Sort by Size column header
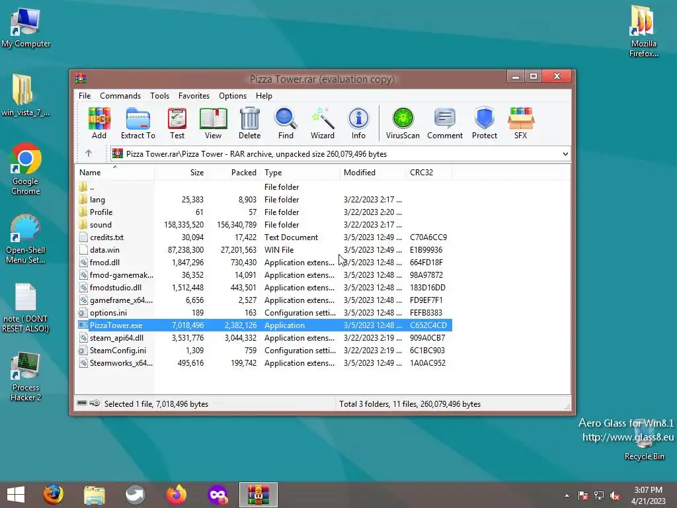Screen dimensions: 677x508 [181, 173]
